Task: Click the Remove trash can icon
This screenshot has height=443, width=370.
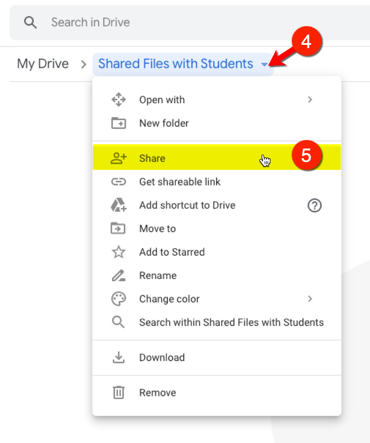Action: pos(118,393)
